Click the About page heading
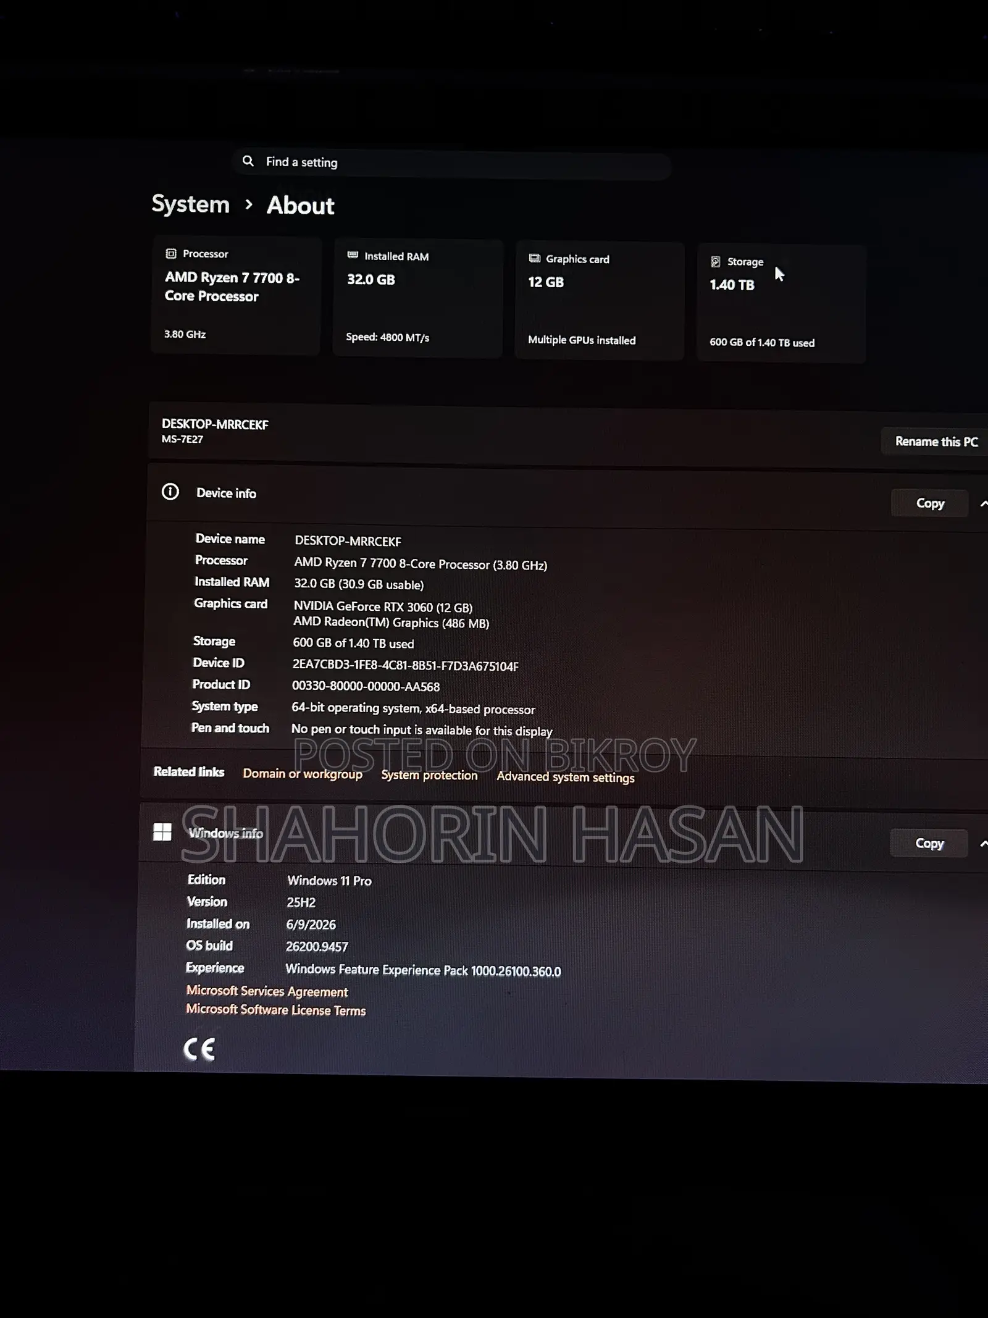 click(x=300, y=205)
